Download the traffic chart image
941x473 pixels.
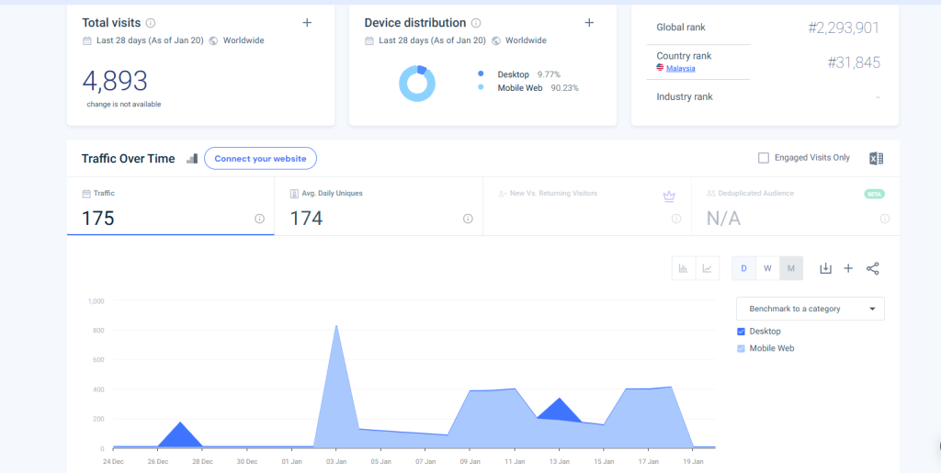825,268
